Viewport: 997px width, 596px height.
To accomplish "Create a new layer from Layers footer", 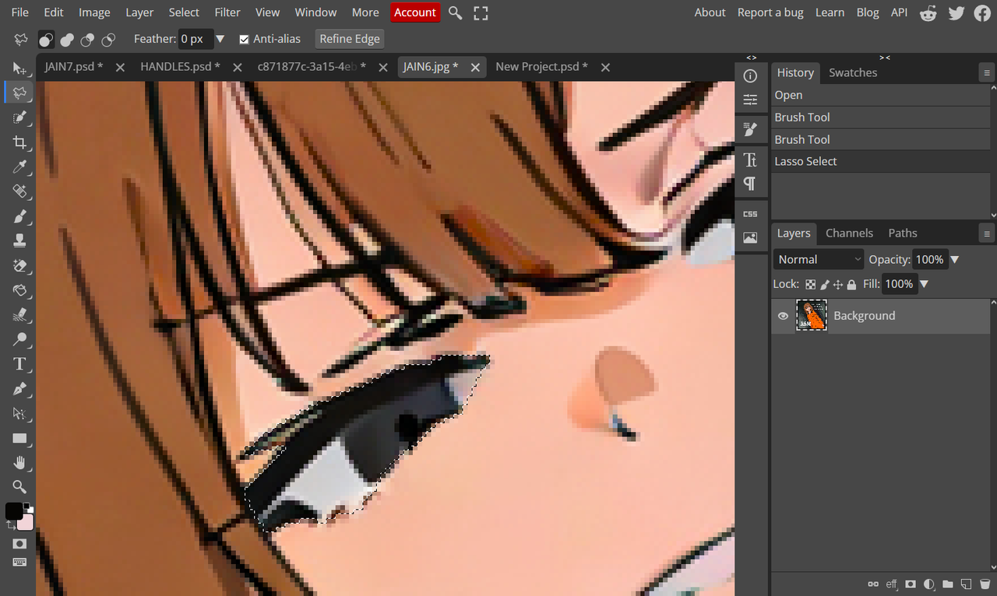I will [966, 584].
